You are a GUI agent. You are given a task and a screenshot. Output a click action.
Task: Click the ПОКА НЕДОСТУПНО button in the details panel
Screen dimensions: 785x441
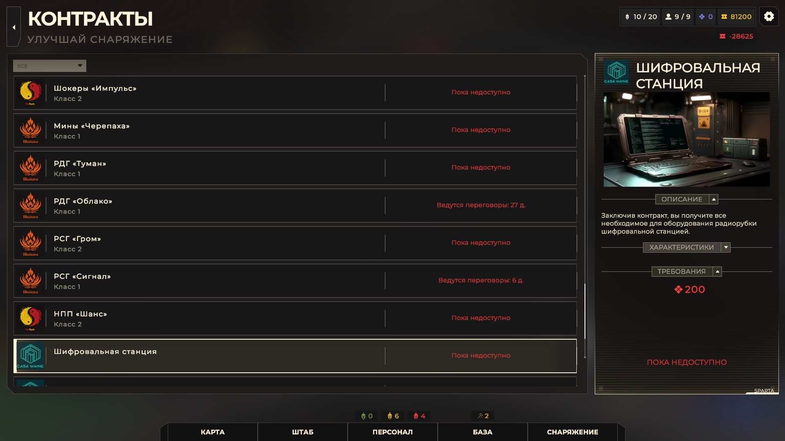click(x=686, y=362)
